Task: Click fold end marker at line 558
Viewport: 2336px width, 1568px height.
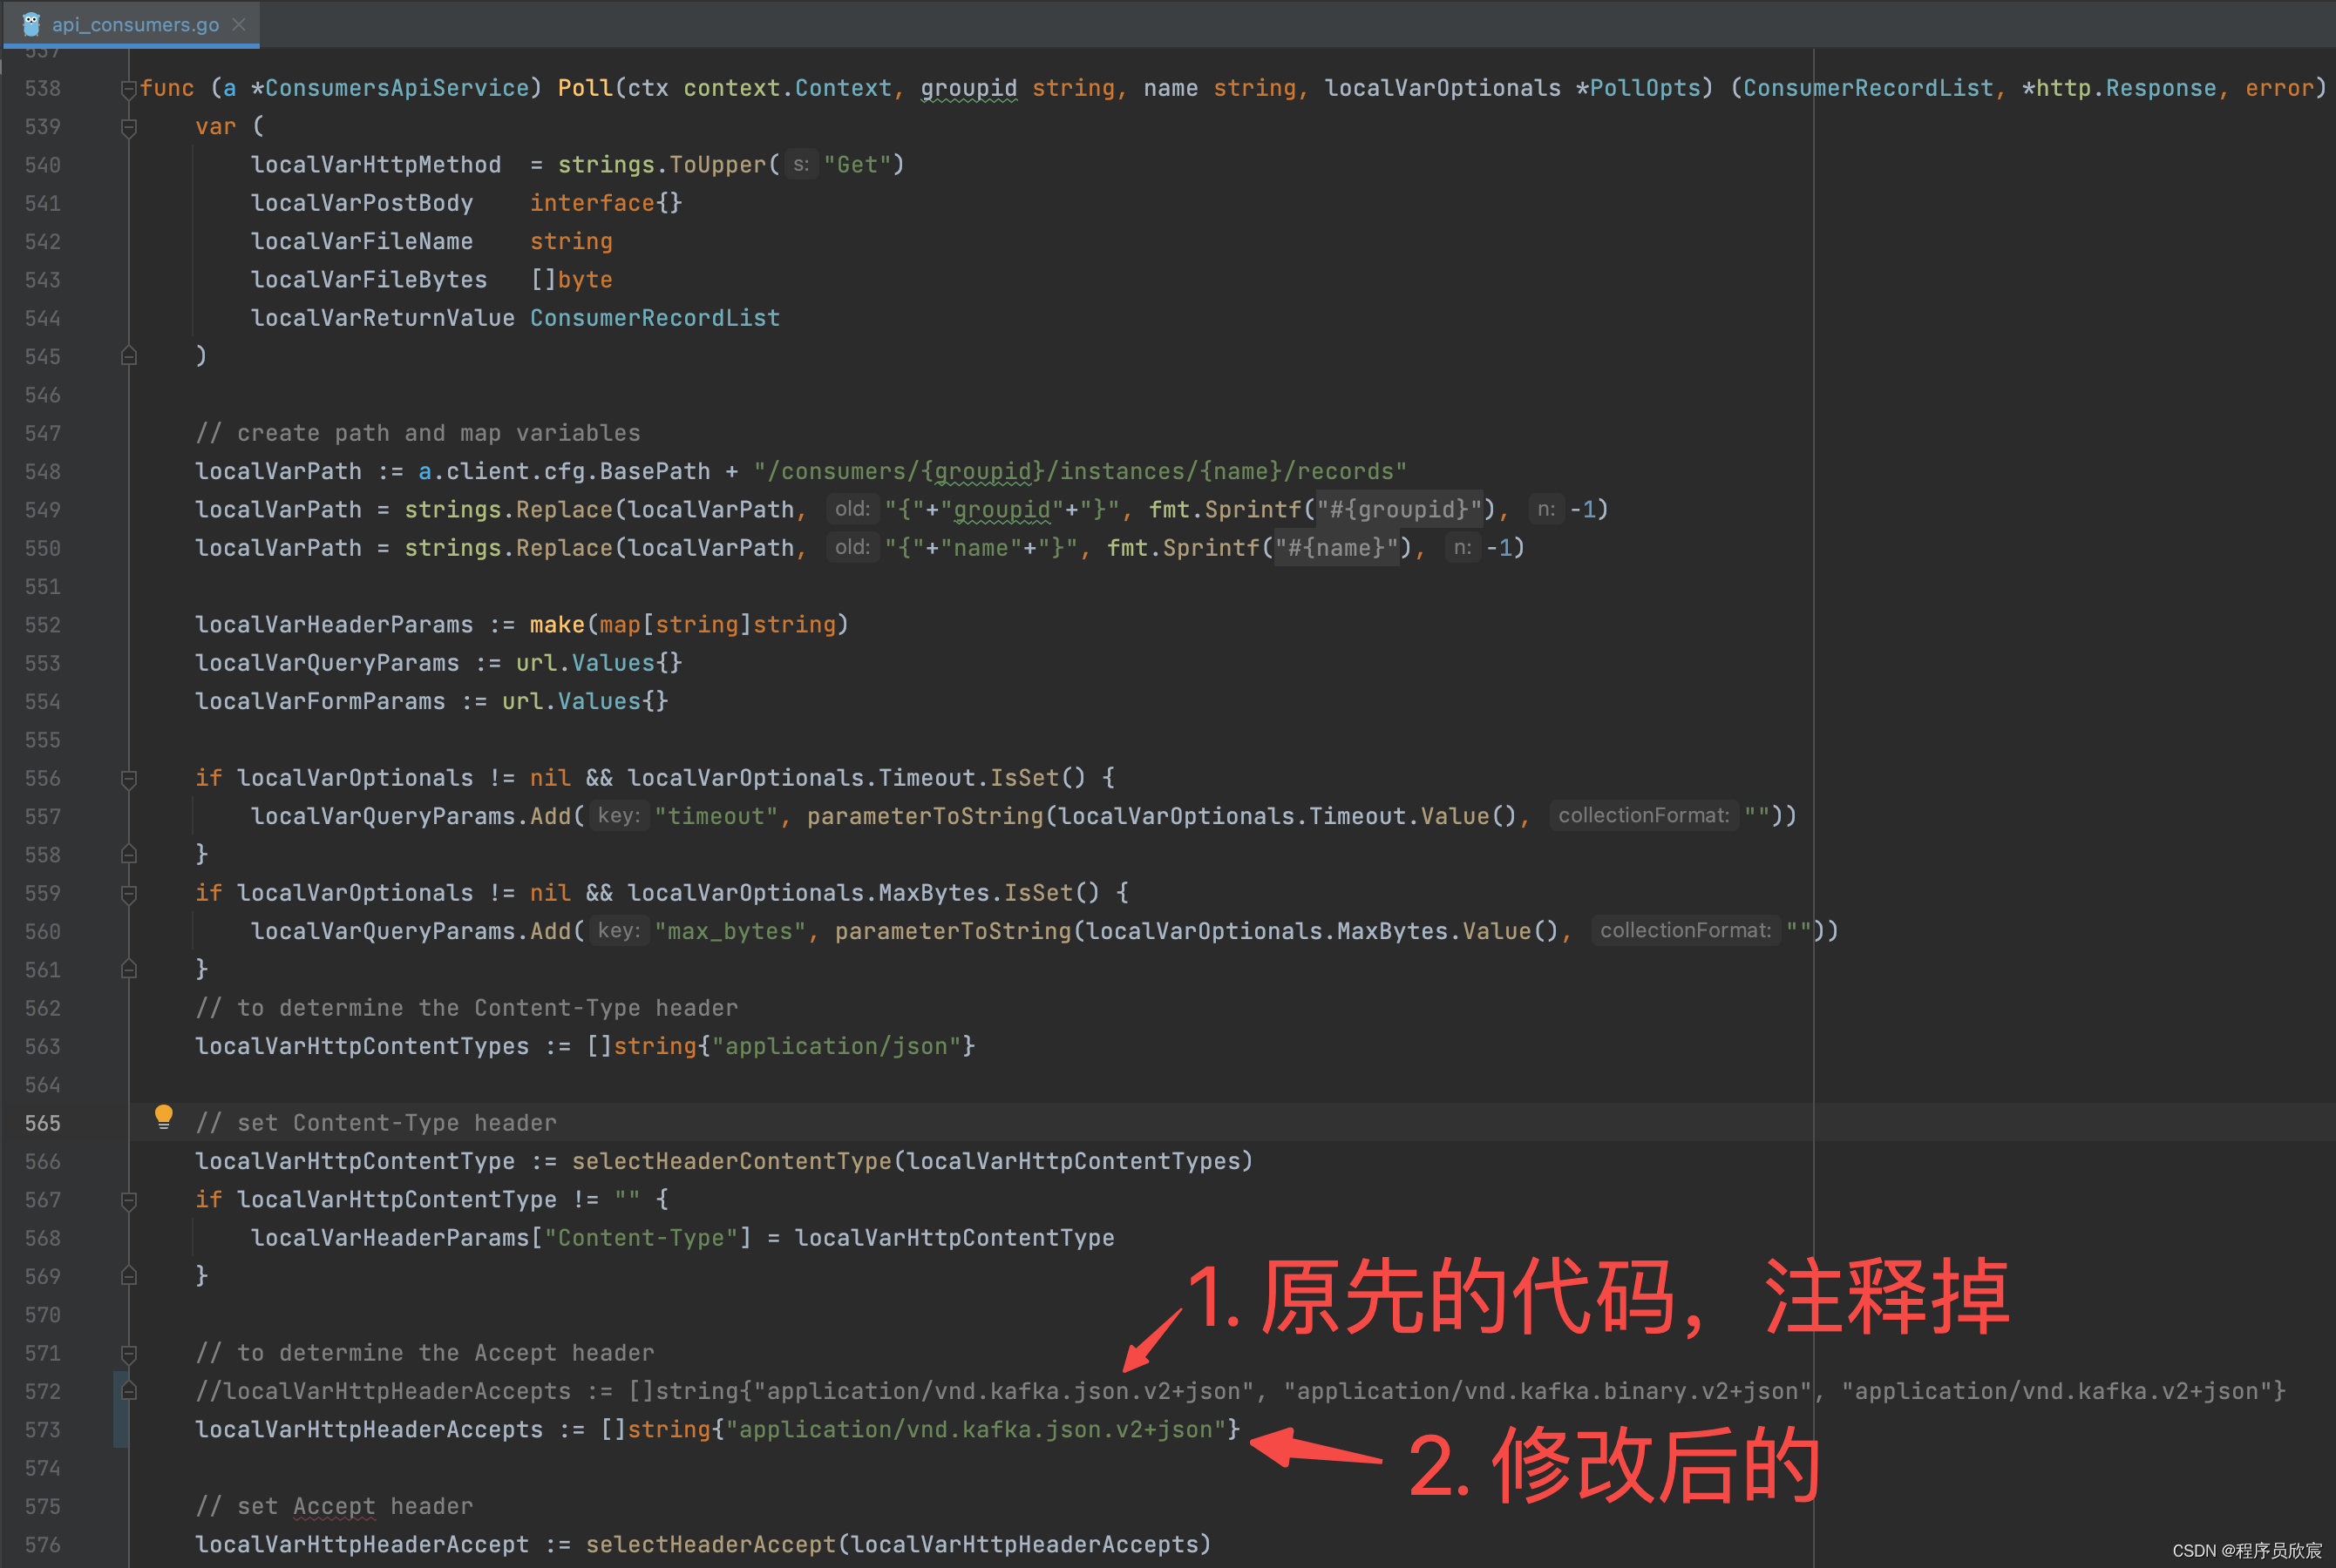Action: tap(128, 854)
